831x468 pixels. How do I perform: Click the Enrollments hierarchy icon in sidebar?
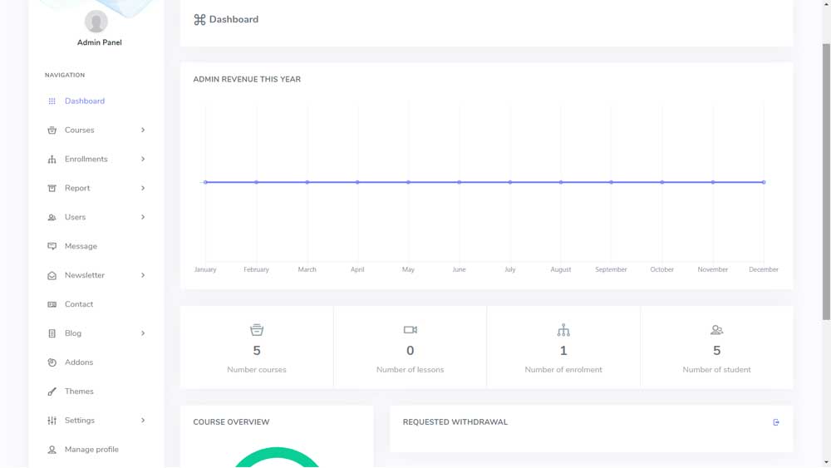tap(52, 159)
